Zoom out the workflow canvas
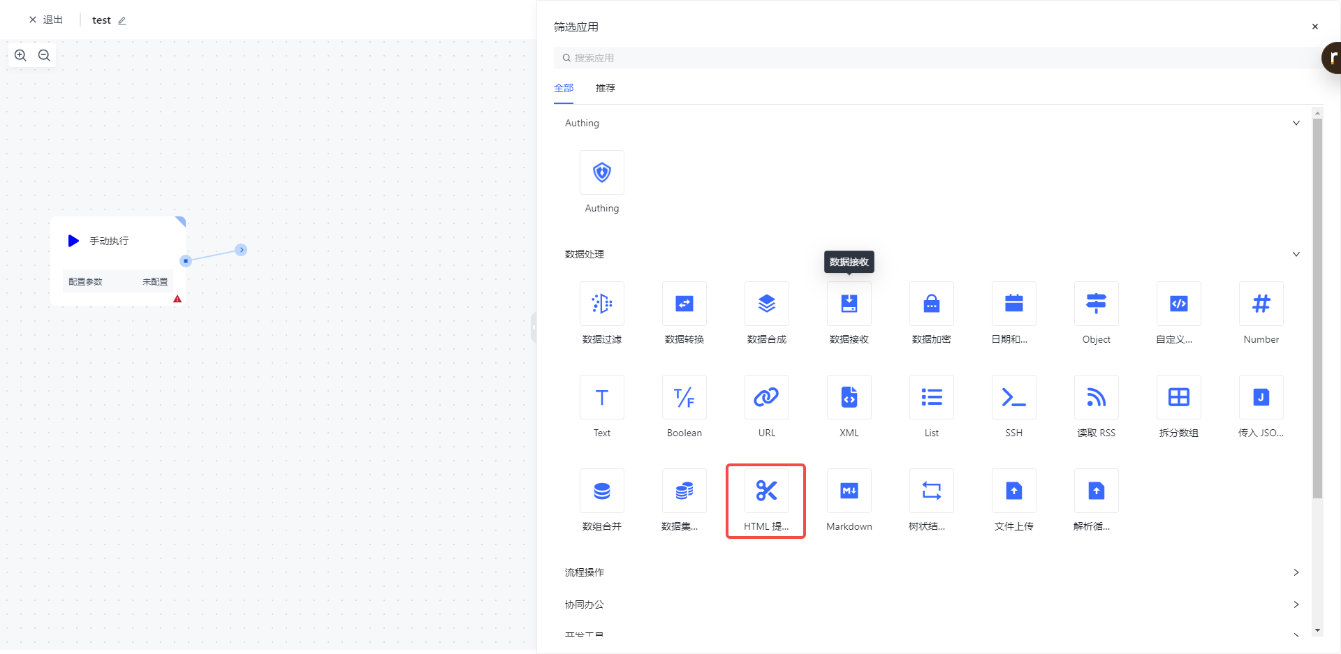The height and width of the screenshot is (654, 1341). [x=44, y=55]
